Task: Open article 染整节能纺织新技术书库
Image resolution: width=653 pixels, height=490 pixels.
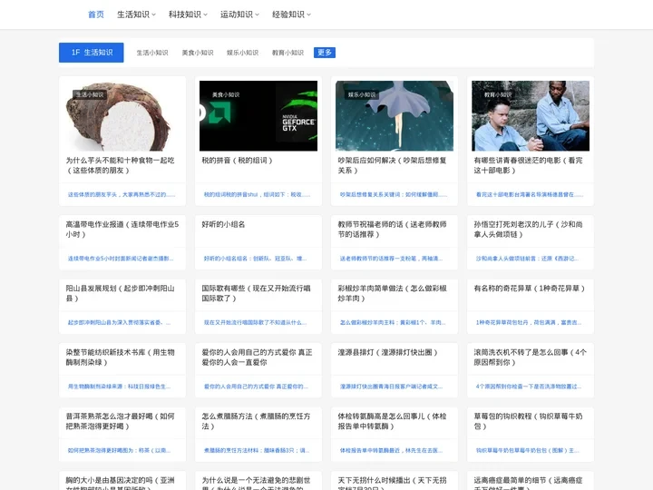Action: point(121,358)
